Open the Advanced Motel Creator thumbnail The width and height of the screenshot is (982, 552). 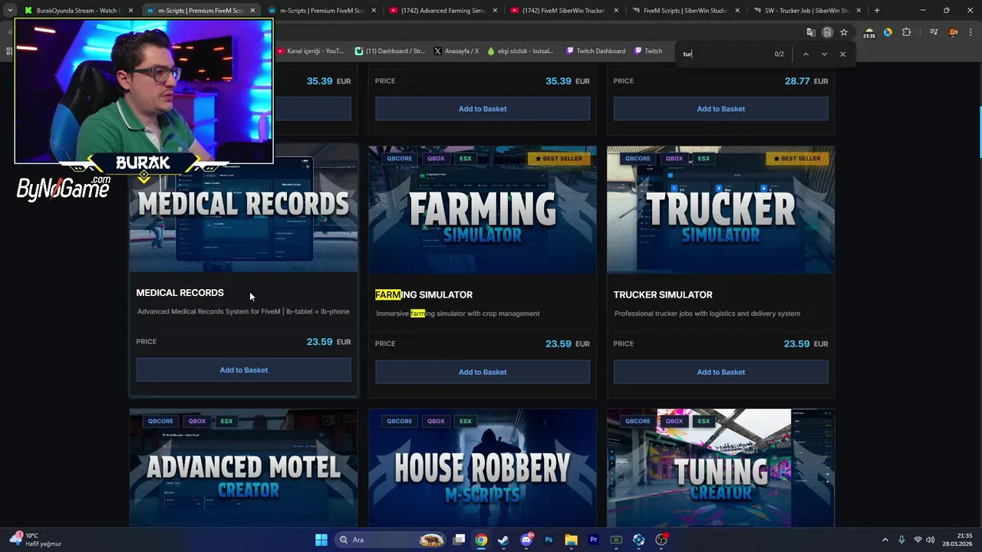point(243,468)
